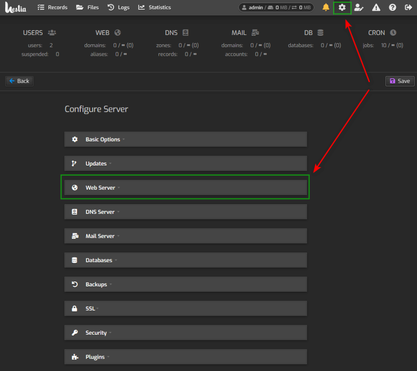417x371 pixels.
Task: Click the MAIL server icon
Action: click(255, 32)
